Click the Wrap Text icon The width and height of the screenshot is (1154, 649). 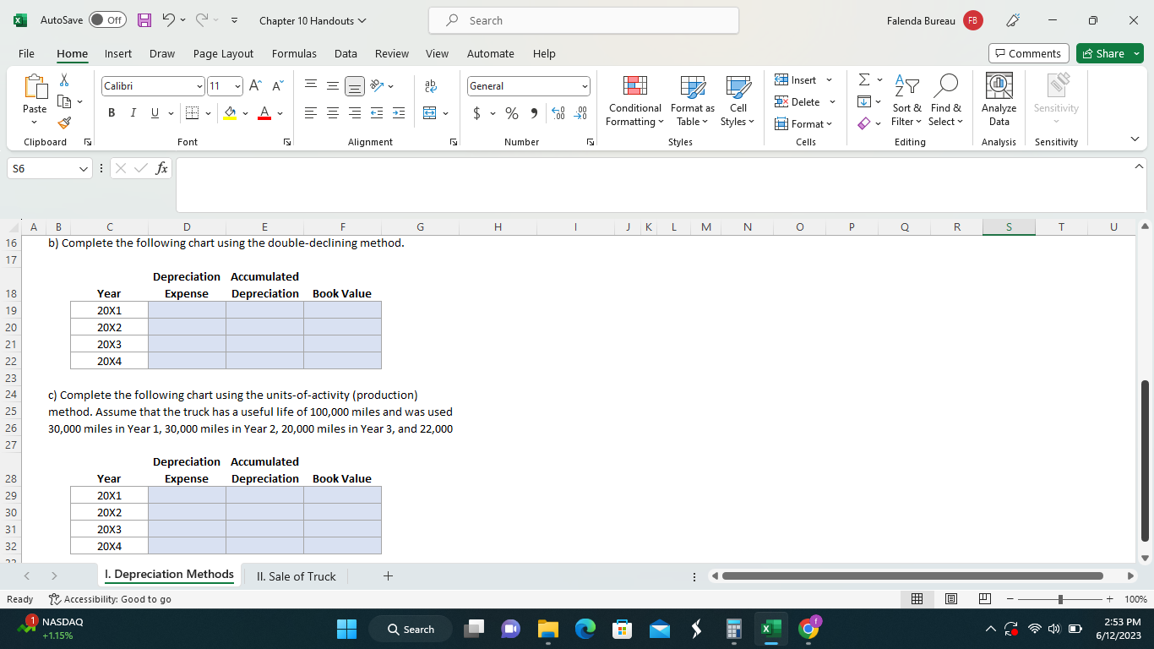431,85
